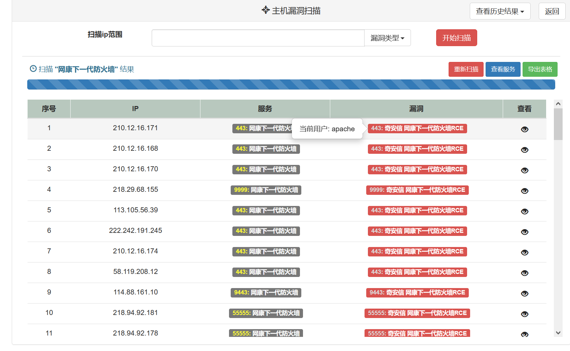
Task: Click the 55555 service tag for 218.94.92.181
Action: tap(266, 313)
